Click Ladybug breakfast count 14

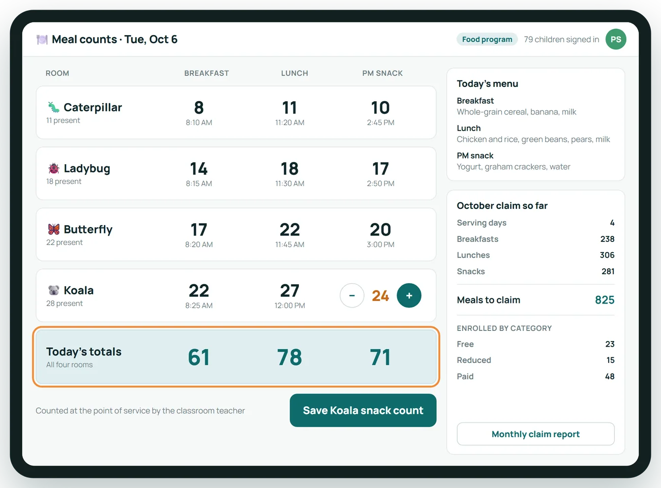[x=199, y=169]
